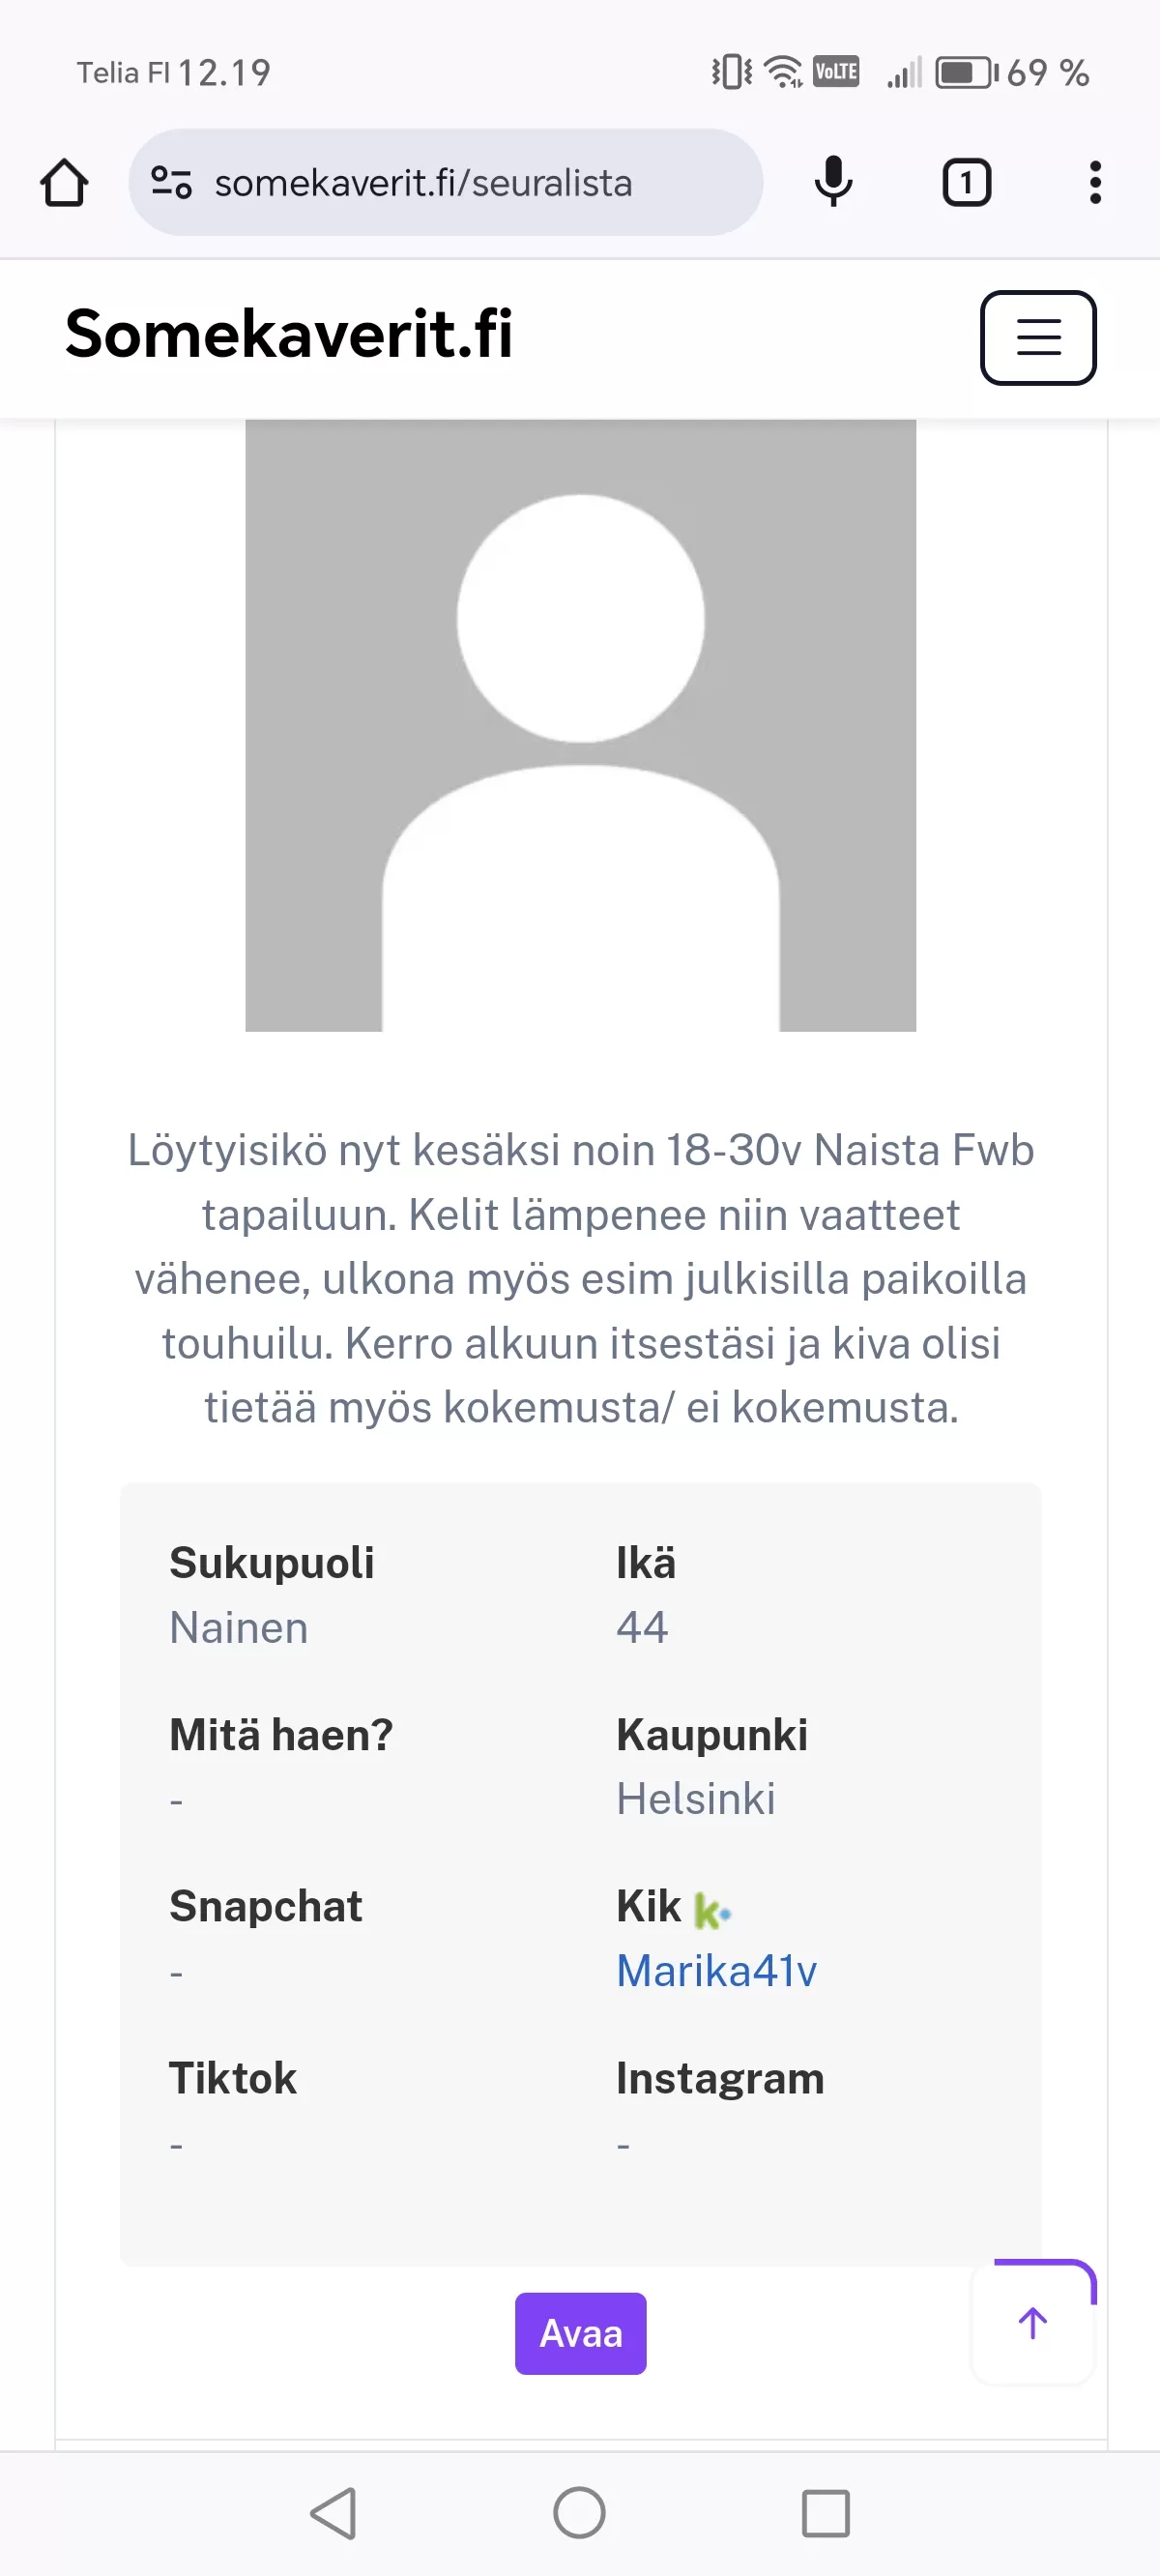This screenshot has width=1160, height=2576.
Task: Open Android recent apps square button
Action: click(825, 2513)
